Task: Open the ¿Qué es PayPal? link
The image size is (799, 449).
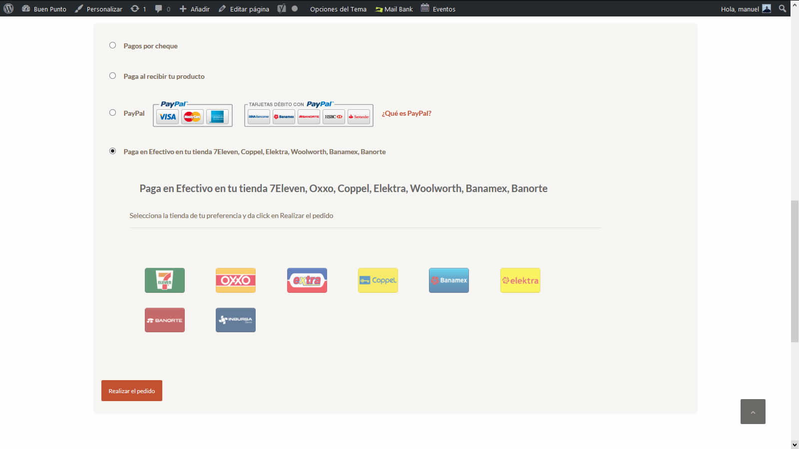Action: point(406,113)
